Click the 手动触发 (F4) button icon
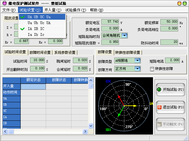The image size is (189, 141). (x=159, y=124)
